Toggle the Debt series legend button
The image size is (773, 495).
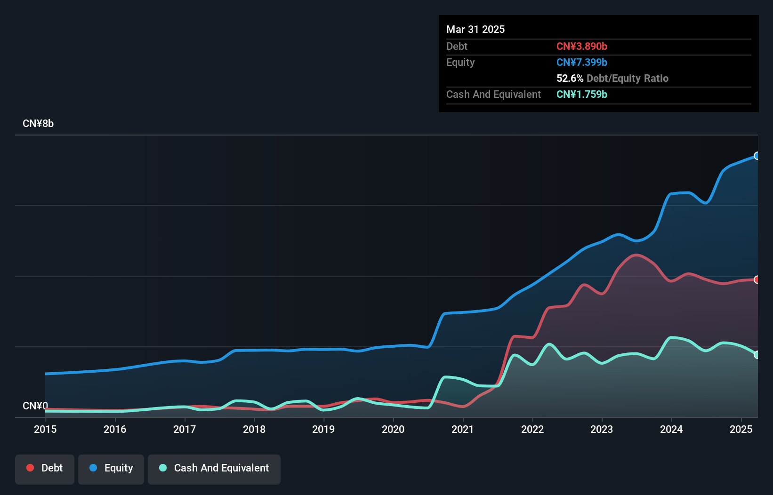point(45,469)
